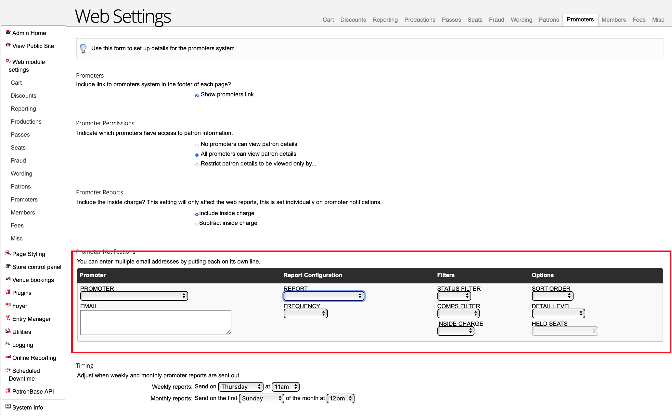672x416 pixels.
Task: Open the STATUS FILTER dropdown
Action: [454, 296]
